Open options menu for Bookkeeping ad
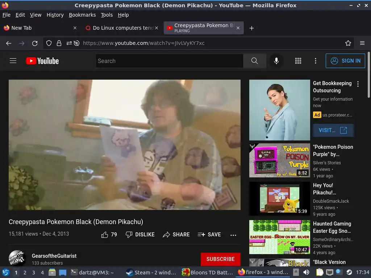Image resolution: width=371 pixels, height=278 pixels. coord(358,84)
